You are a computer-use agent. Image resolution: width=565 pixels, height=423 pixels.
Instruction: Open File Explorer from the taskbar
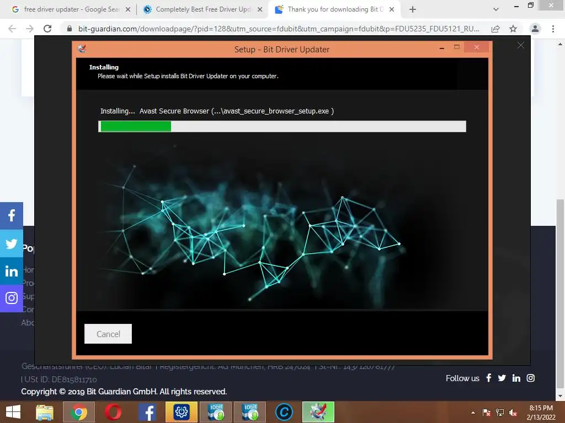(x=45, y=412)
